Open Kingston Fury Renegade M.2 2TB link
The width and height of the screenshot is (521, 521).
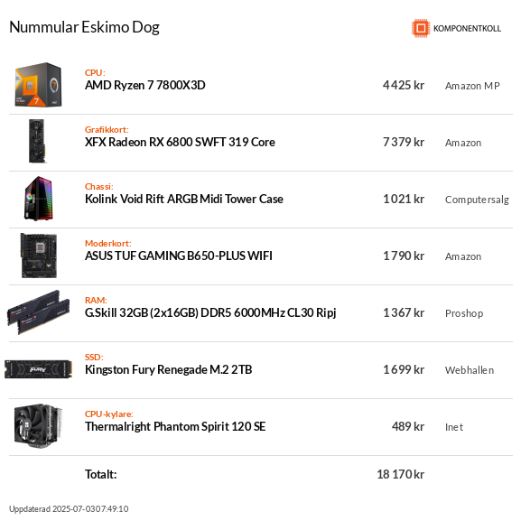coord(169,370)
